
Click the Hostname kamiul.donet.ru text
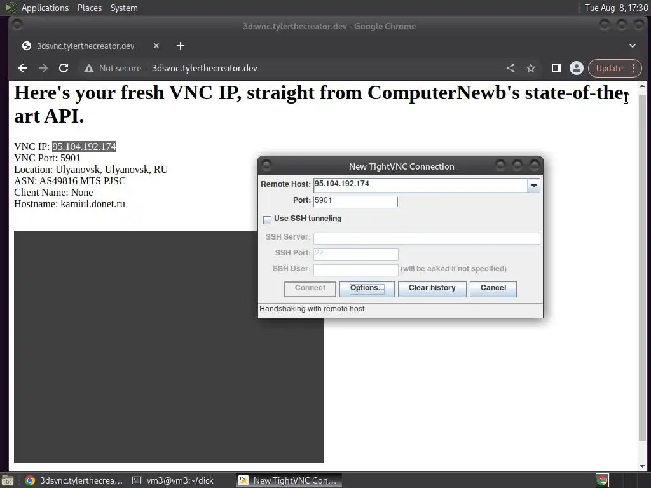[69, 204]
